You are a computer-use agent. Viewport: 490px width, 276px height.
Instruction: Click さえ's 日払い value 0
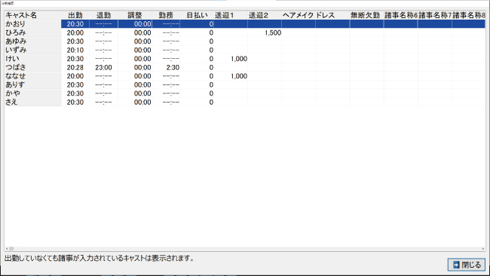coord(211,103)
